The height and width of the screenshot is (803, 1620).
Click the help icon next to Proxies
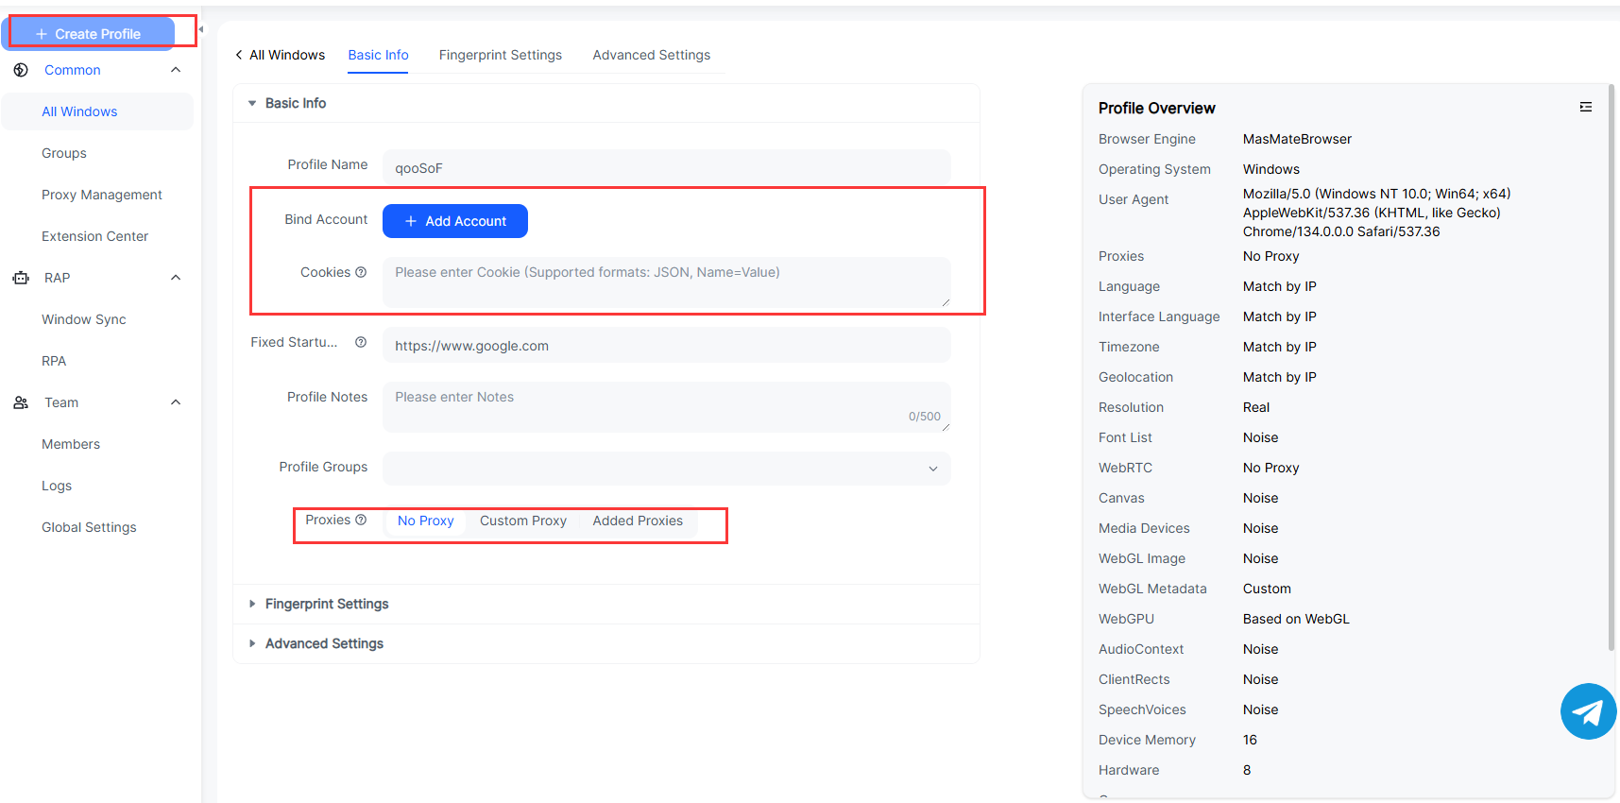point(361,520)
